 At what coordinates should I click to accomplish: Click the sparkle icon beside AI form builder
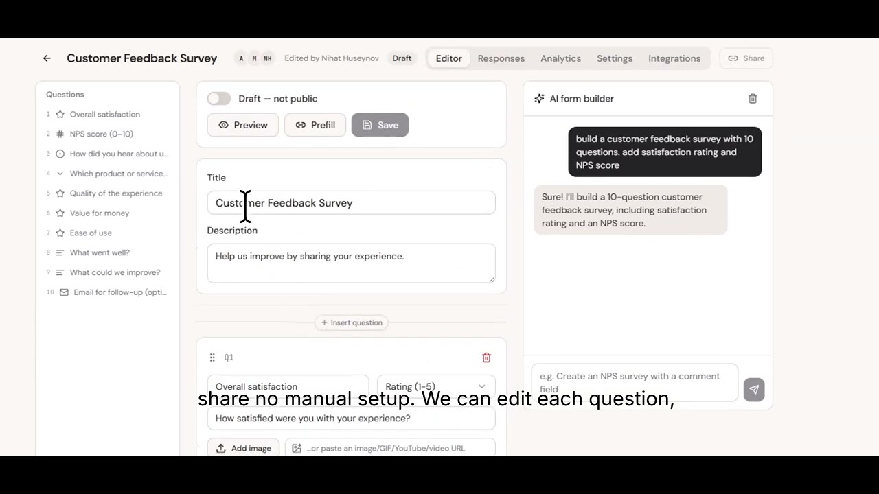click(539, 99)
